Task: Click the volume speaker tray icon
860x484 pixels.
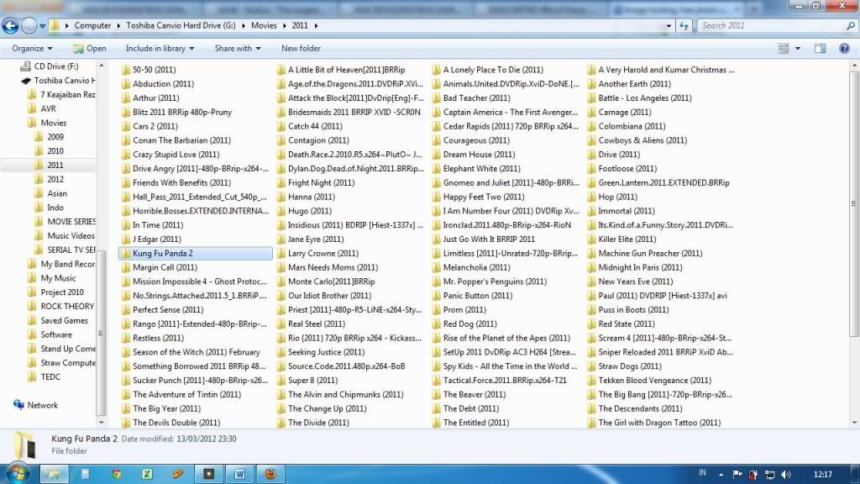Action: point(785,475)
